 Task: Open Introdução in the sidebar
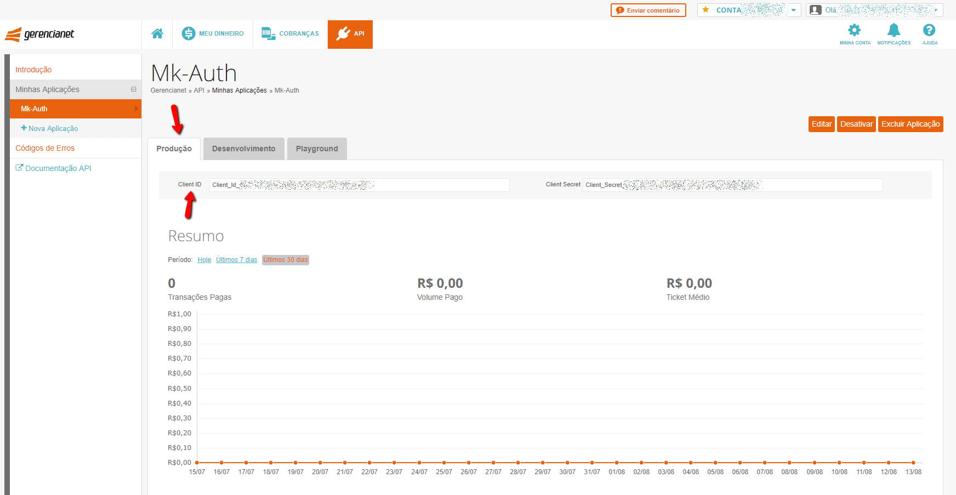pyautogui.click(x=33, y=70)
